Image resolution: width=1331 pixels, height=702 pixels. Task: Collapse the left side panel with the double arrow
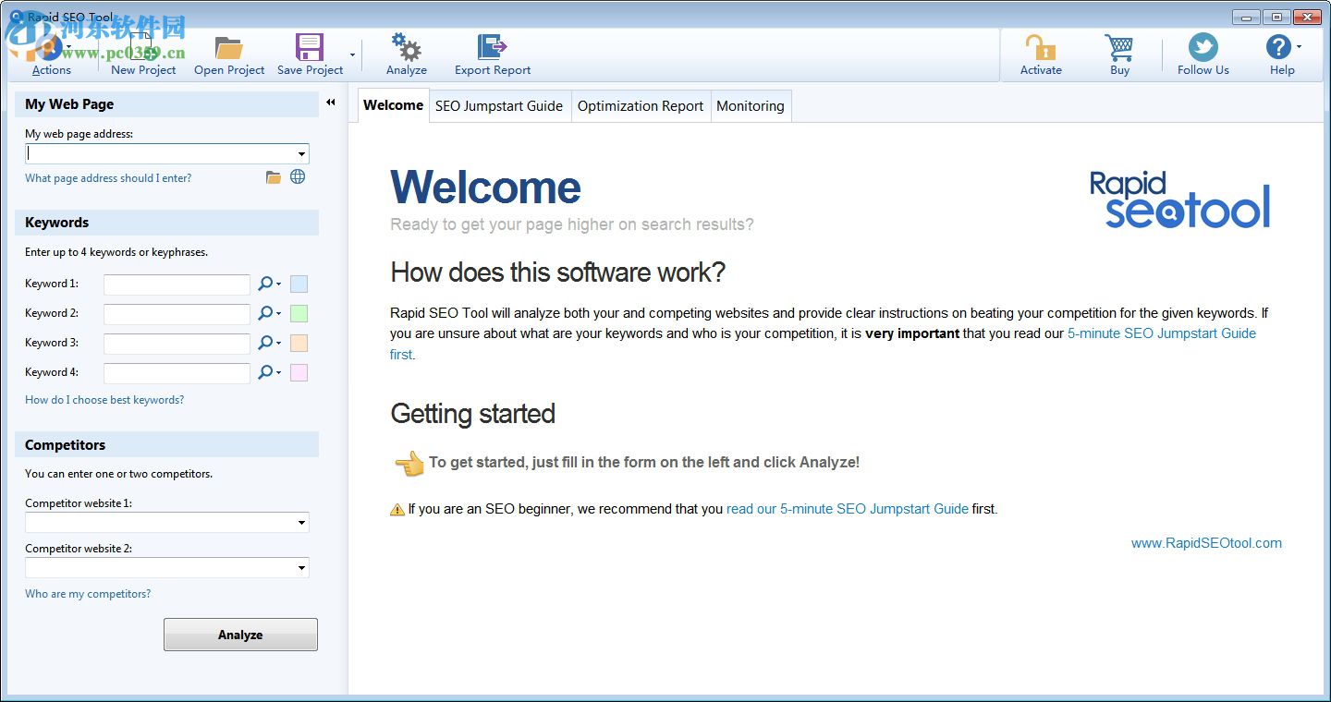coord(330,103)
